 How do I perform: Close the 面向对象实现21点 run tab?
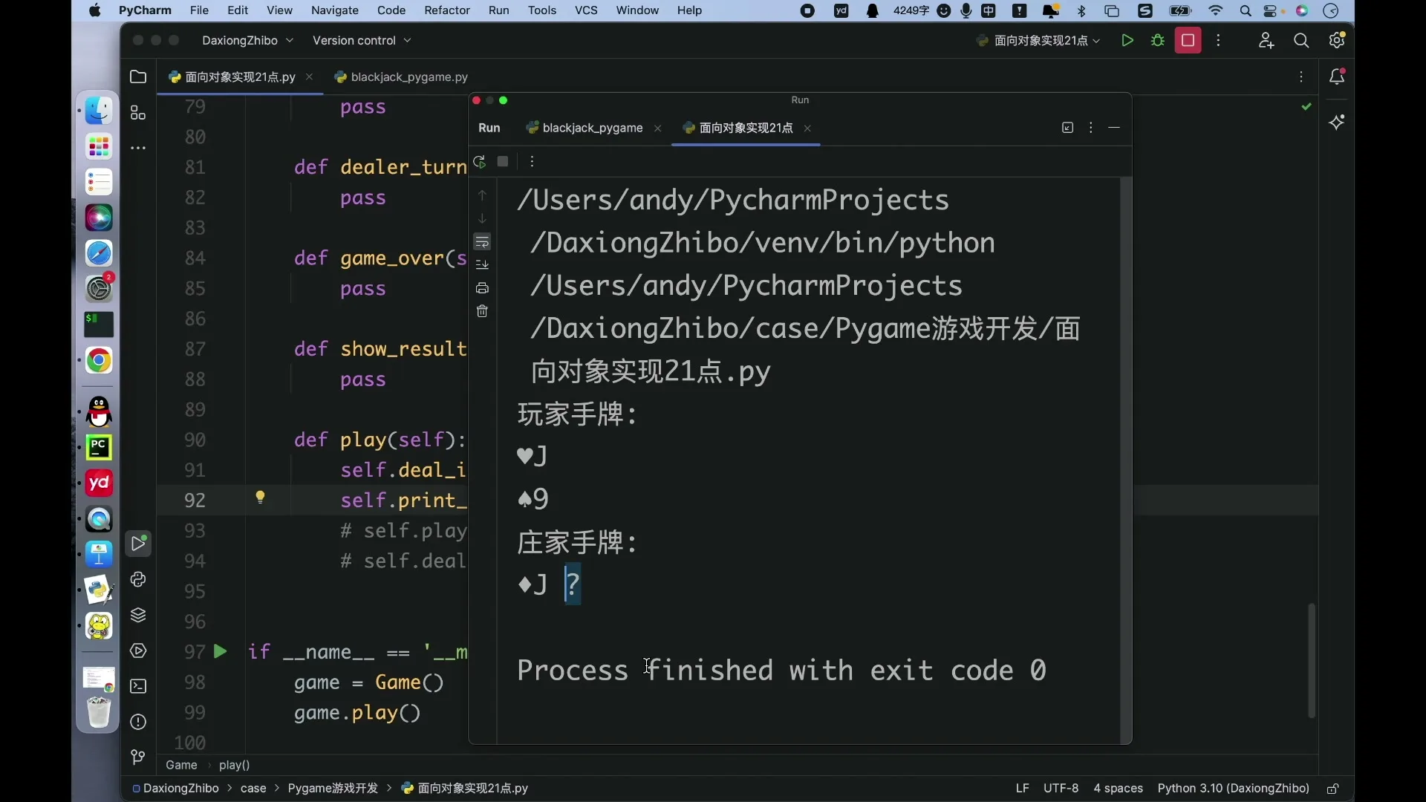click(x=807, y=128)
